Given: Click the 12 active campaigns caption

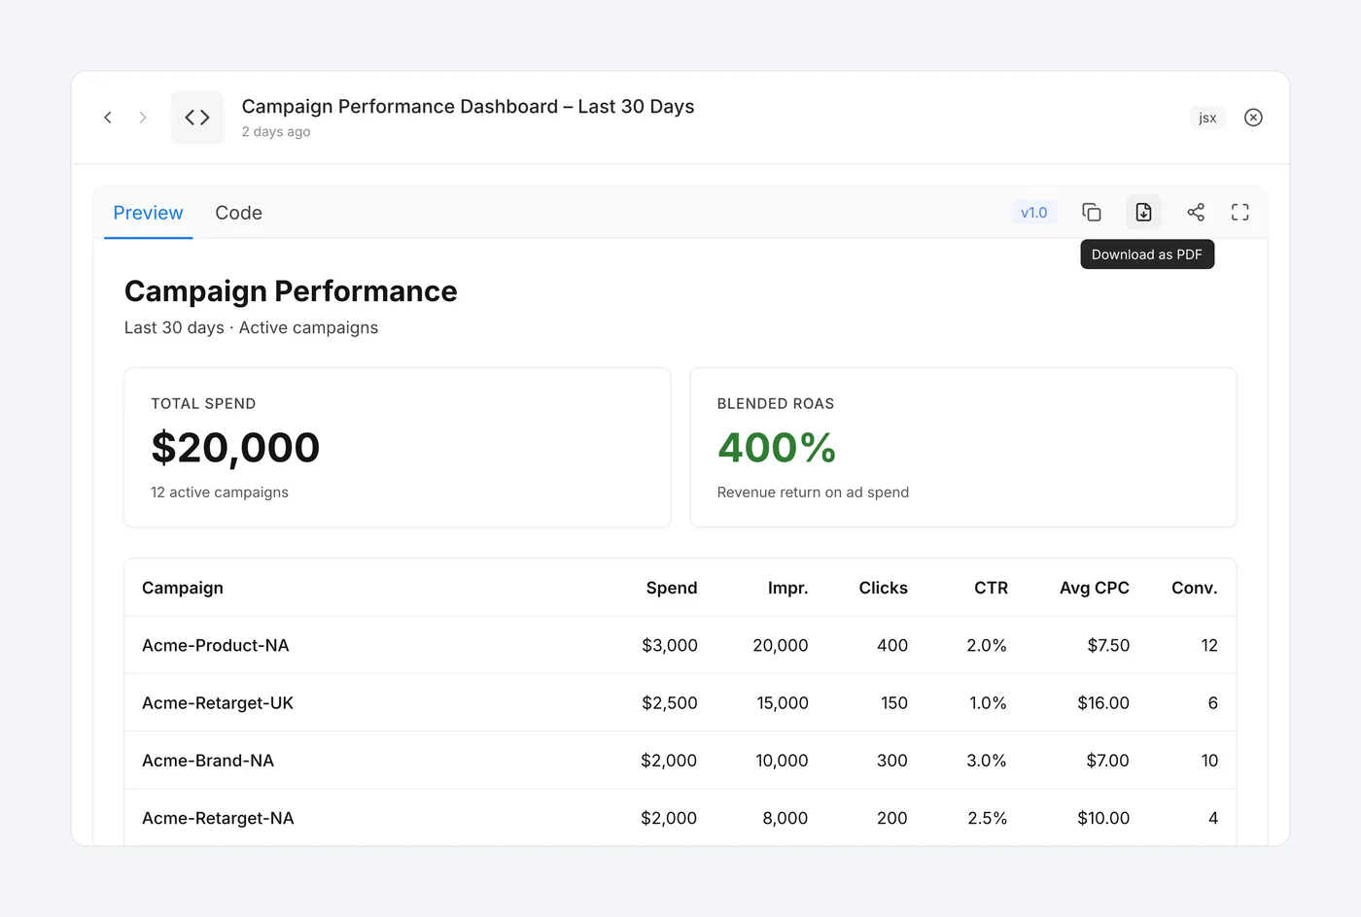Looking at the screenshot, I should point(220,492).
